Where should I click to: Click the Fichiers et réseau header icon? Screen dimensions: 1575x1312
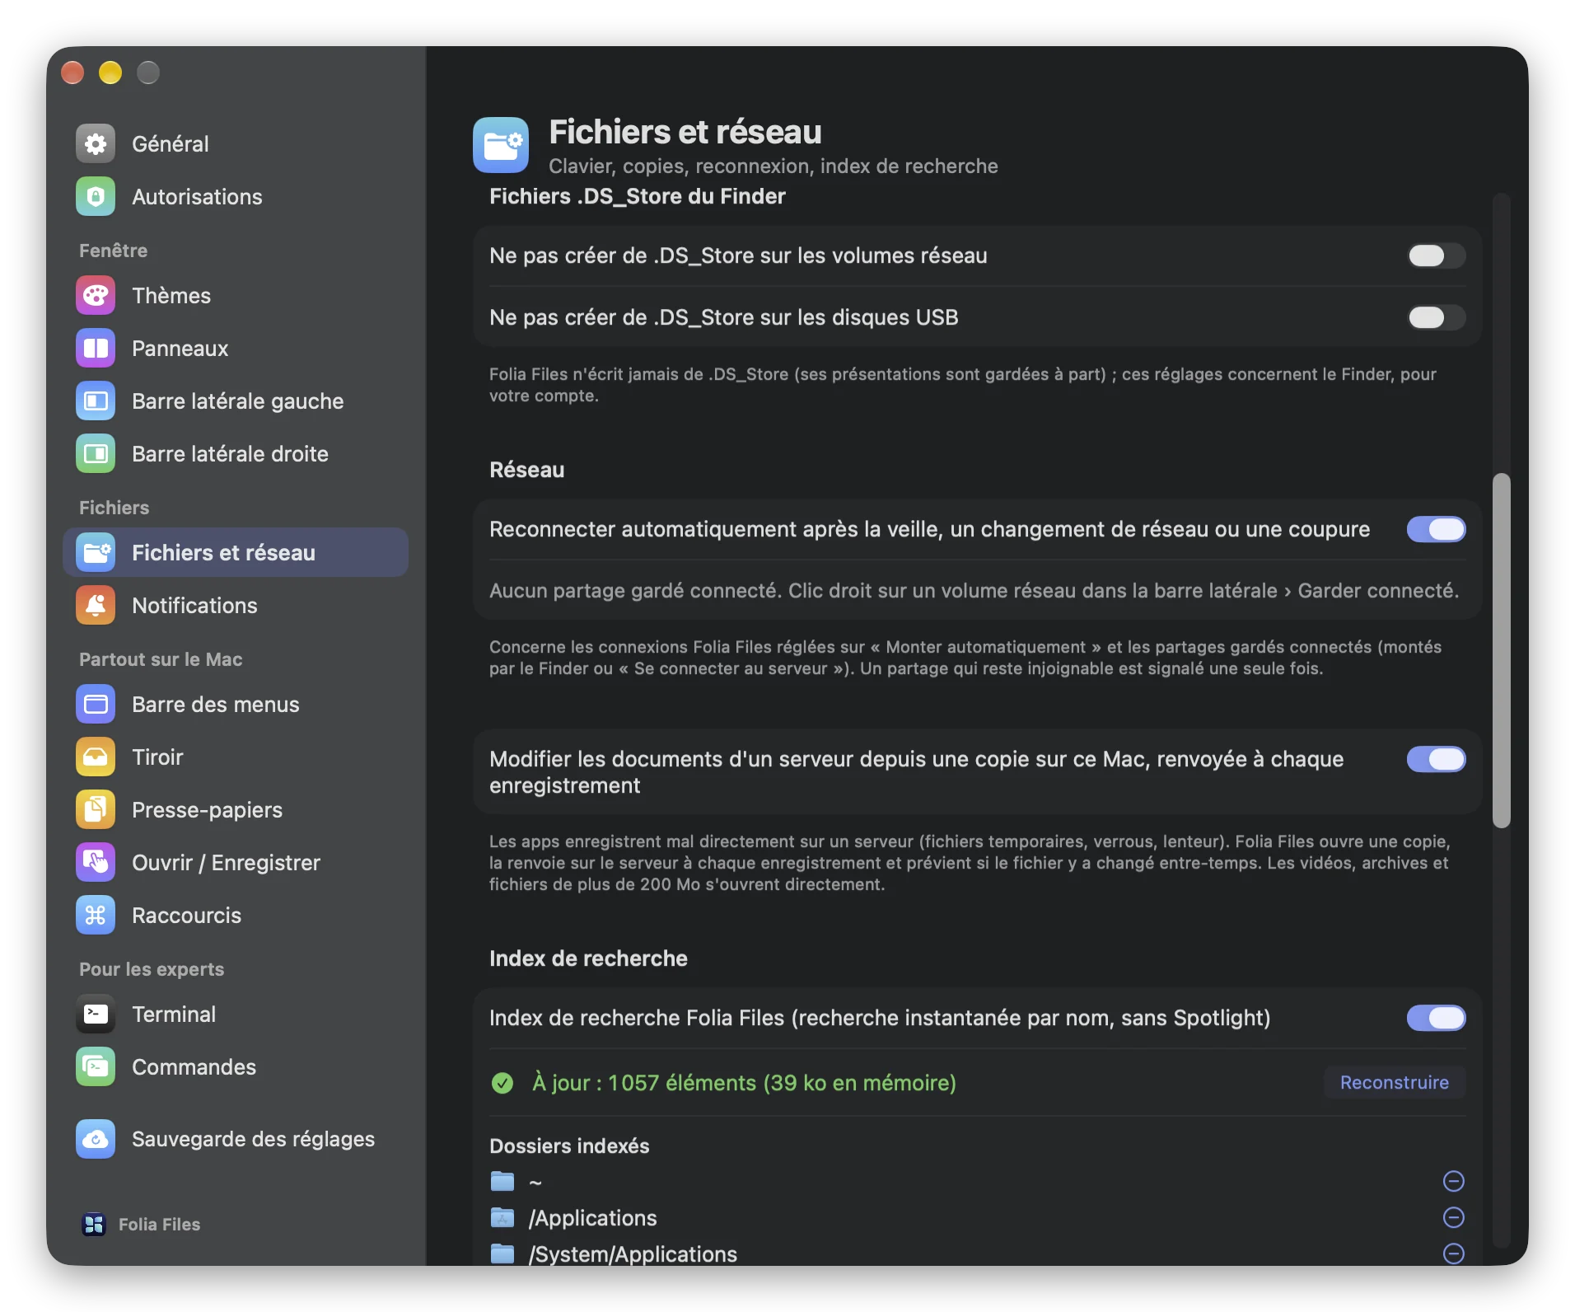pyautogui.click(x=501, y=145)
